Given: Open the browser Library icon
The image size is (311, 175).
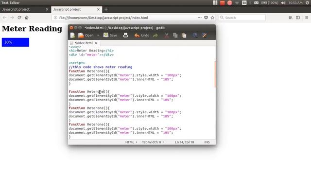Looking at the screenshot, I should 291,17.
